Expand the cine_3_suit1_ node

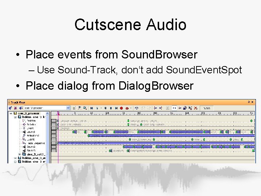[x=20, y=154]
